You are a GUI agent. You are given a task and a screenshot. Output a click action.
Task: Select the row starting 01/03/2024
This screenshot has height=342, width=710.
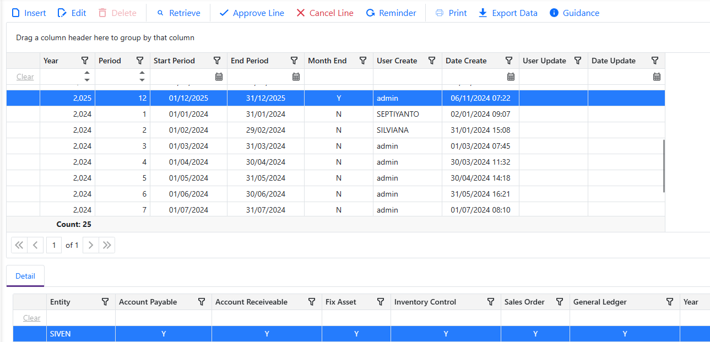335,146
